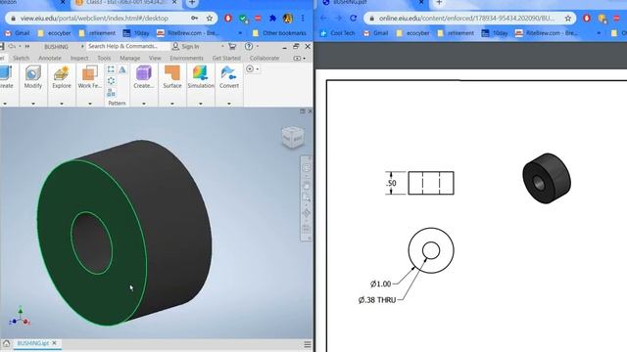The width and height of the screenshot is (627, 352).
Task: Expand the Work Features dropdown arrow
Action: 90,104
